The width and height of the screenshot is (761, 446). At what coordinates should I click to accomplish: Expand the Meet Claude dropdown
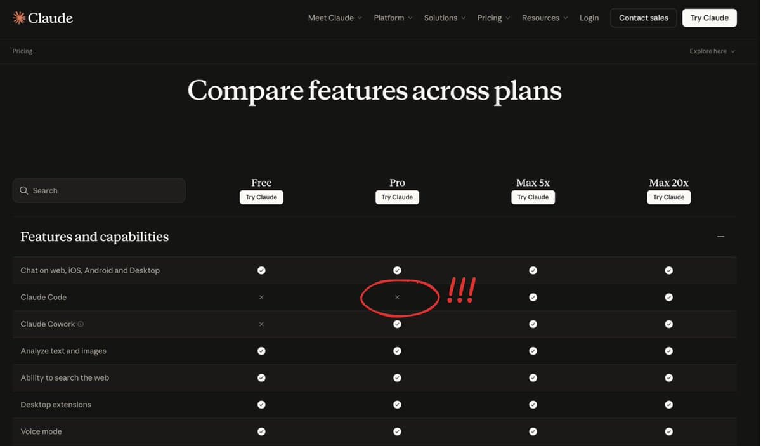pyautogui.click(x=330, y=18)
